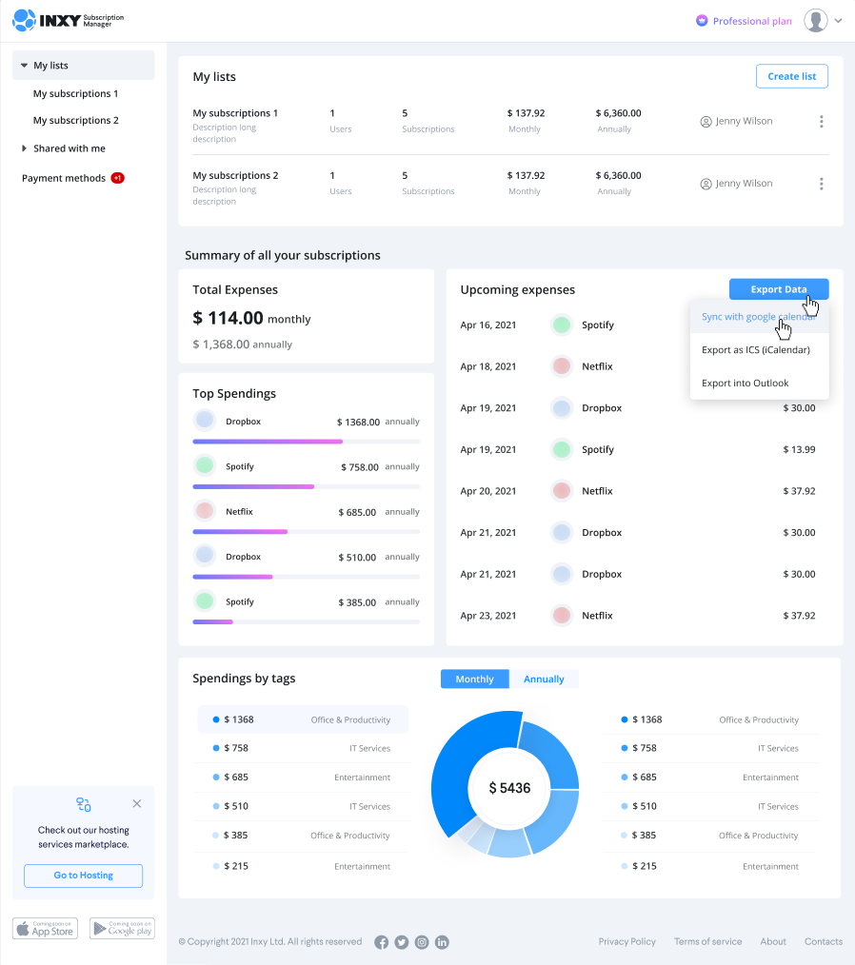Choose Export into Outlook menu item
The image size is (855, 965).
click(745, 384)
